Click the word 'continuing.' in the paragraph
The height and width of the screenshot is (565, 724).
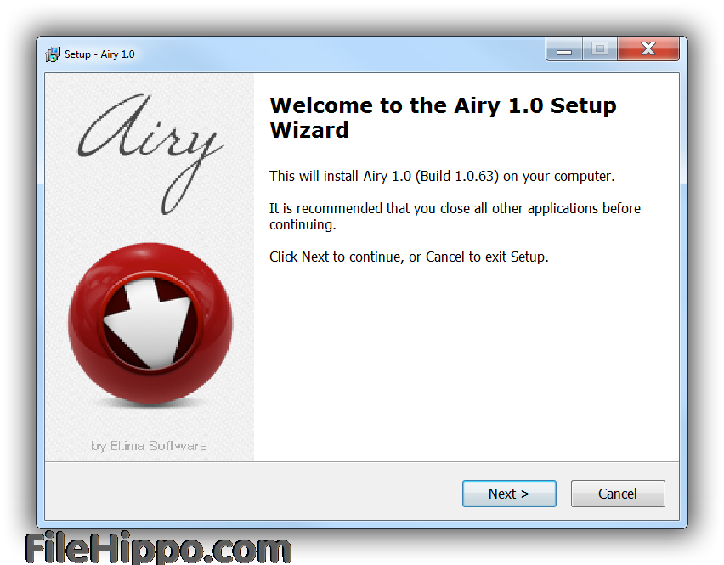(x=303, y=225)
